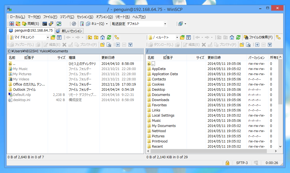Open session in PuTTY icon
Viewport: 290px width, 173px height.
click(x=51, y=24)
